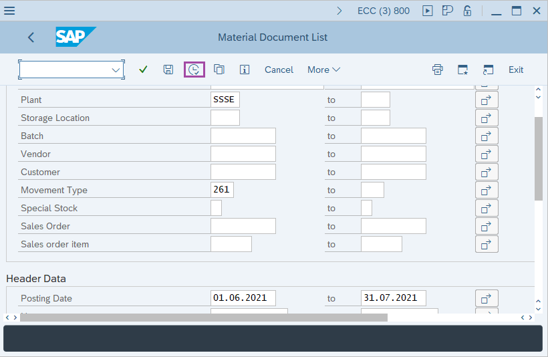Click the Special Stock from field

(x=216, y=208)
